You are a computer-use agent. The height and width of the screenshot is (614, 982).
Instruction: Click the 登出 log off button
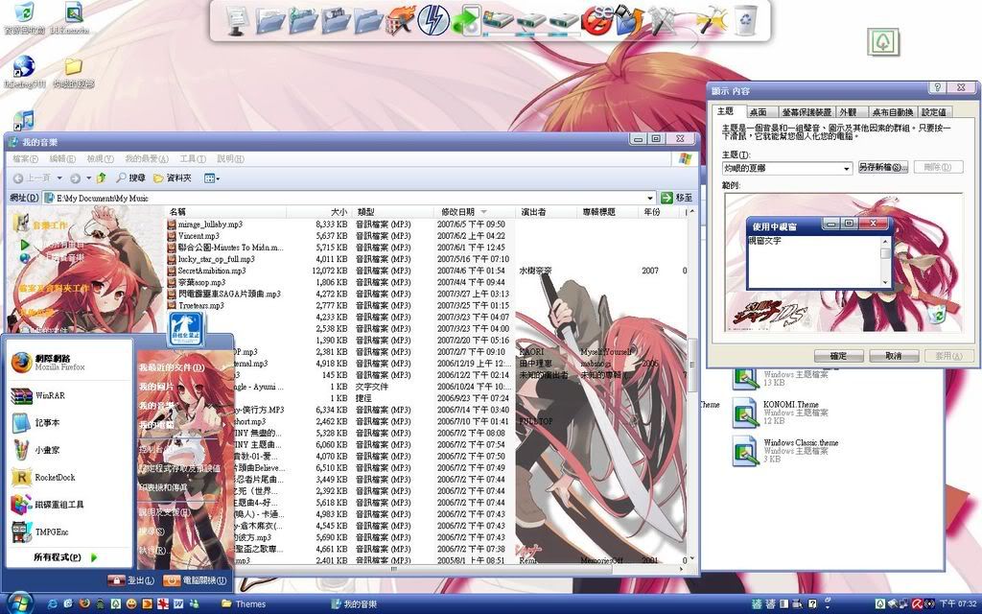[130, 580]
